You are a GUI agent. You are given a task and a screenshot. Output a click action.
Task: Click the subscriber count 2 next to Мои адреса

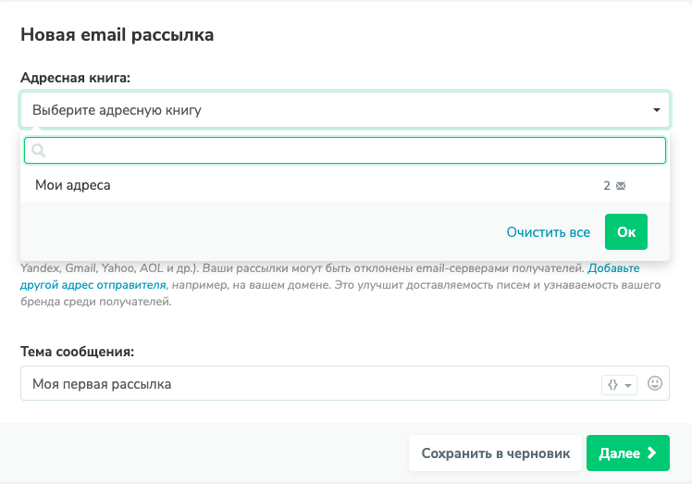click(607, 185)
